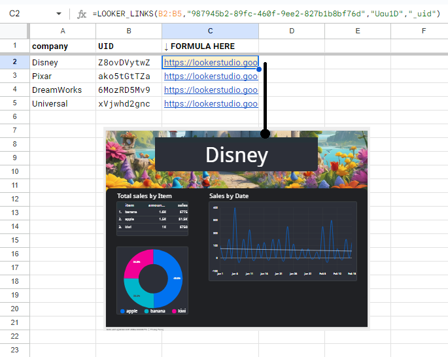Select column A header
The width and height of the screenshot is (448, 357).
[x=63, y=31]
